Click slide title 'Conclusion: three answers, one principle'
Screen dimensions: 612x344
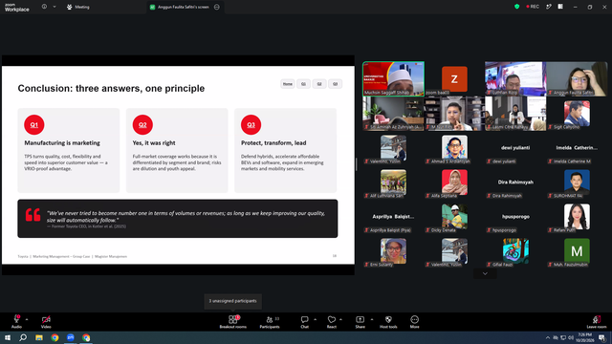pos(111,89)
